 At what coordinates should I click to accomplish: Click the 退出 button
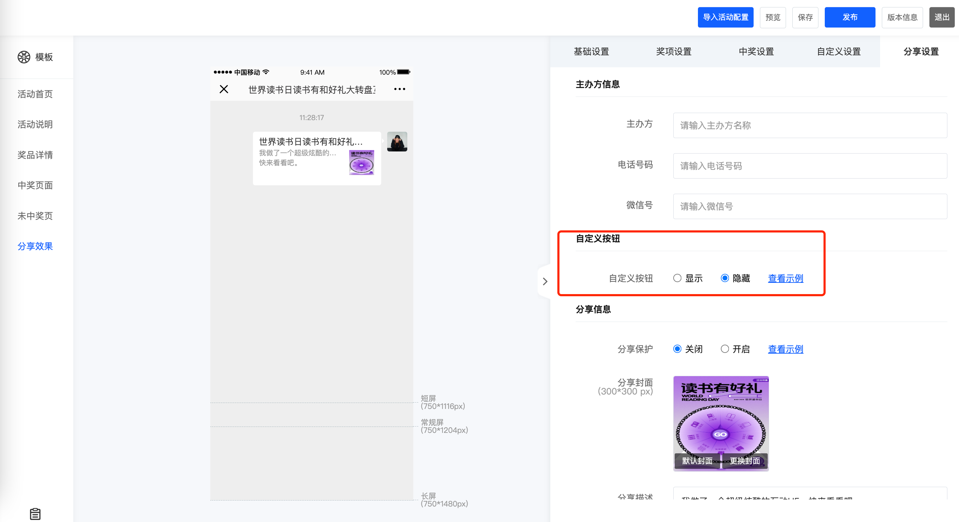941,18
